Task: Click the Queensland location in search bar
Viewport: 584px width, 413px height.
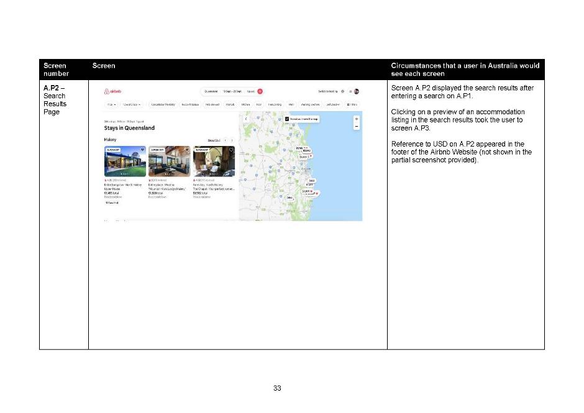Action: point(211,91)
